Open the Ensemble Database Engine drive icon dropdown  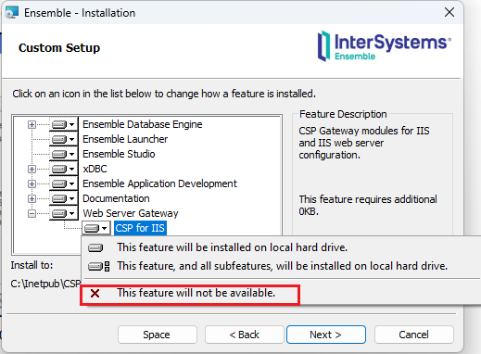click(63, 124)
